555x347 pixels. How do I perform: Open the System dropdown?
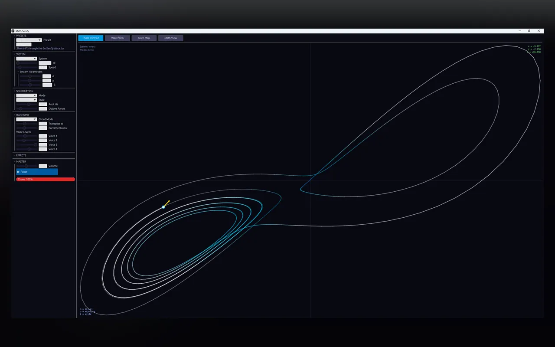point(26,59)
